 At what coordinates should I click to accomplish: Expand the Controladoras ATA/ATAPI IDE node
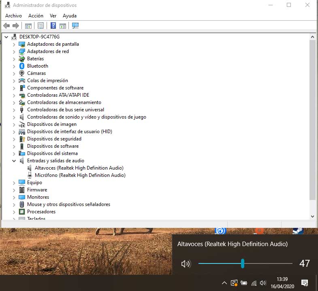pyautogui.click(x=14, y=95)
